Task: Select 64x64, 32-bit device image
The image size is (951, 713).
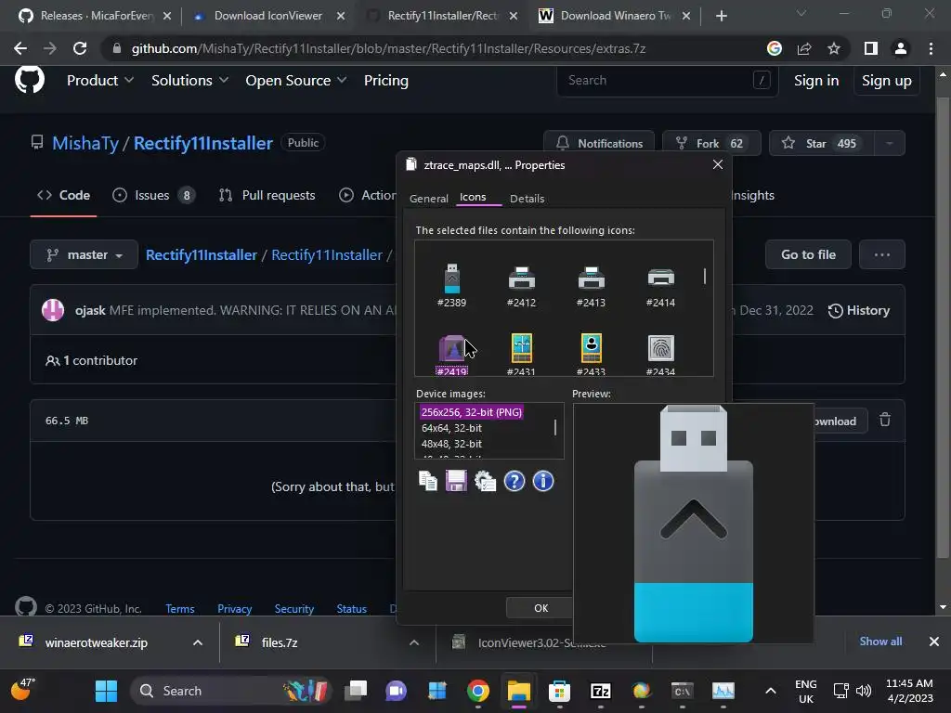Action: click(x=452, y=427)
